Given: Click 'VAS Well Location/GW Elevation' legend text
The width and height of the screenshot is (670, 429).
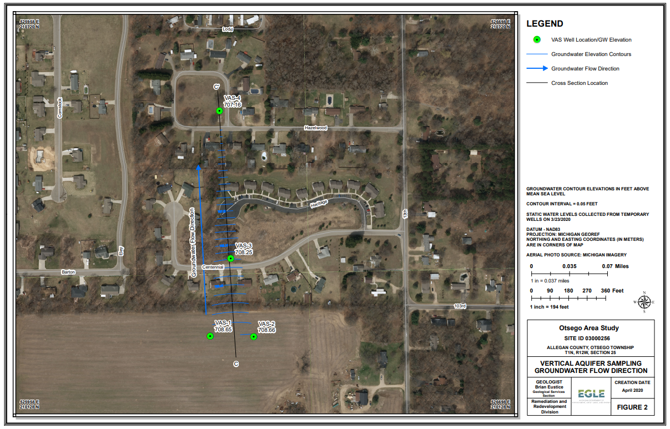Looking at the screenshot, I should [x=591, y=40].
